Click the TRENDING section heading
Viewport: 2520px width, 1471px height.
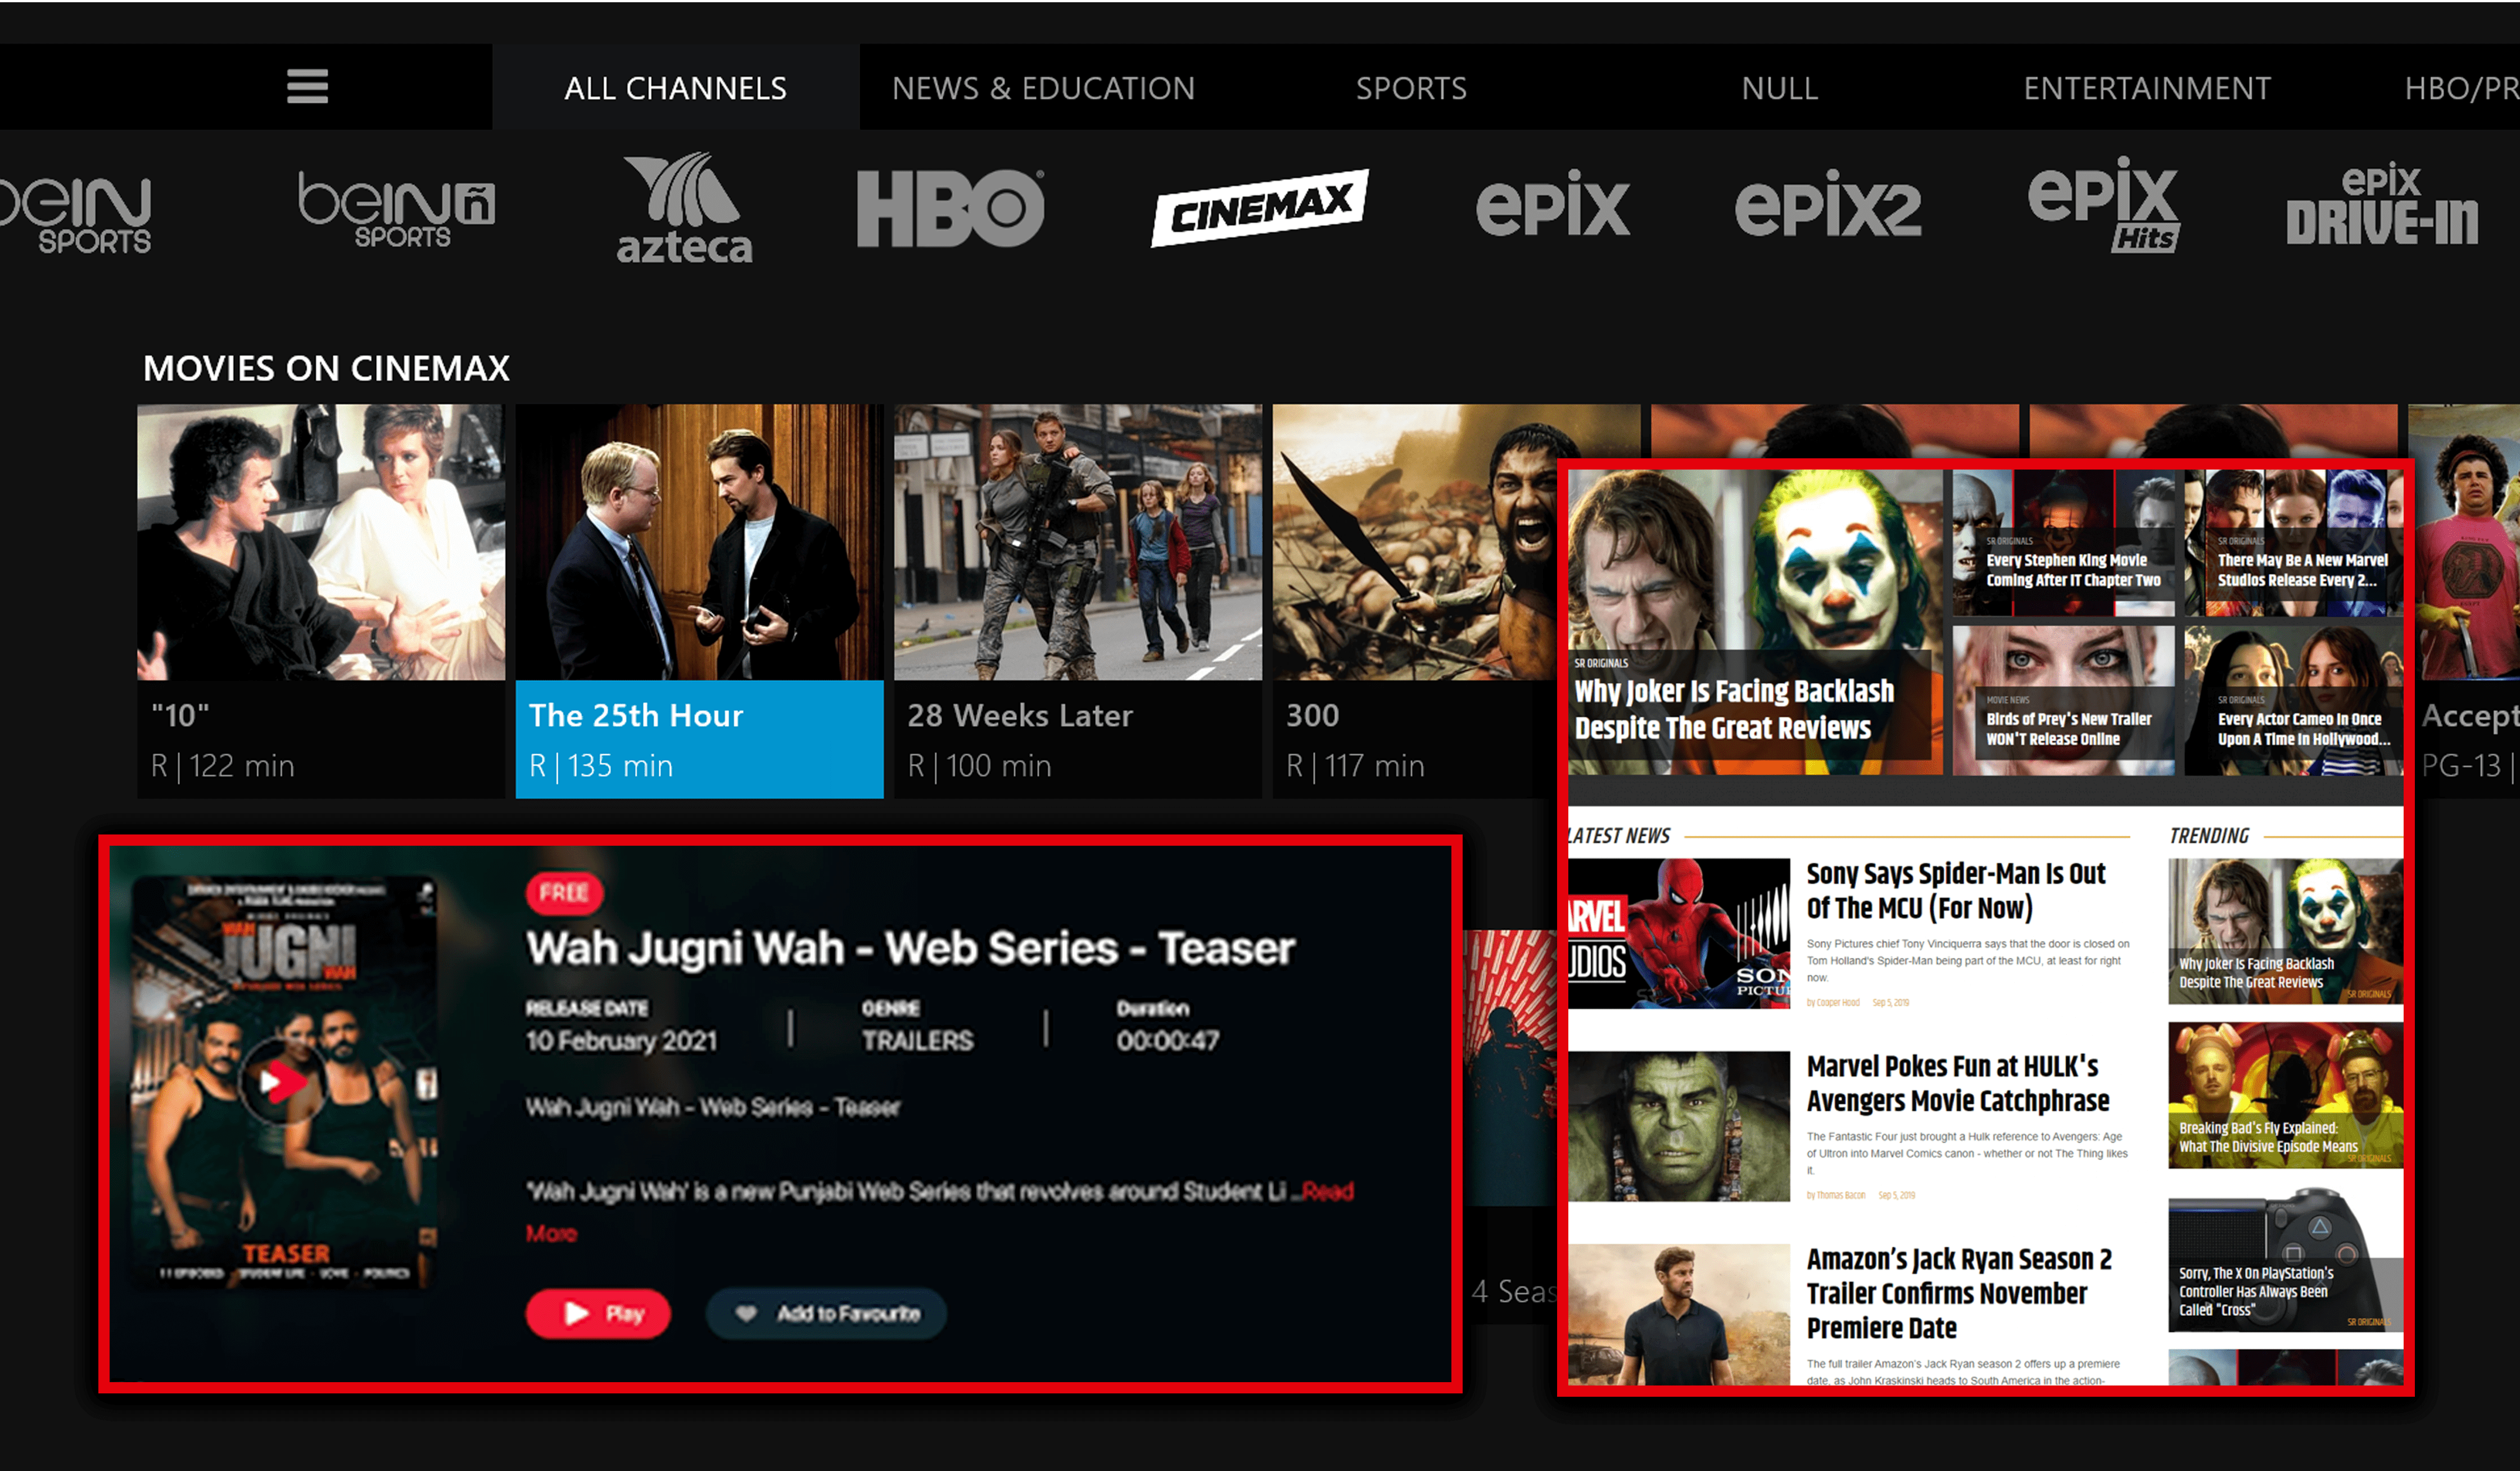(2209, 836)
